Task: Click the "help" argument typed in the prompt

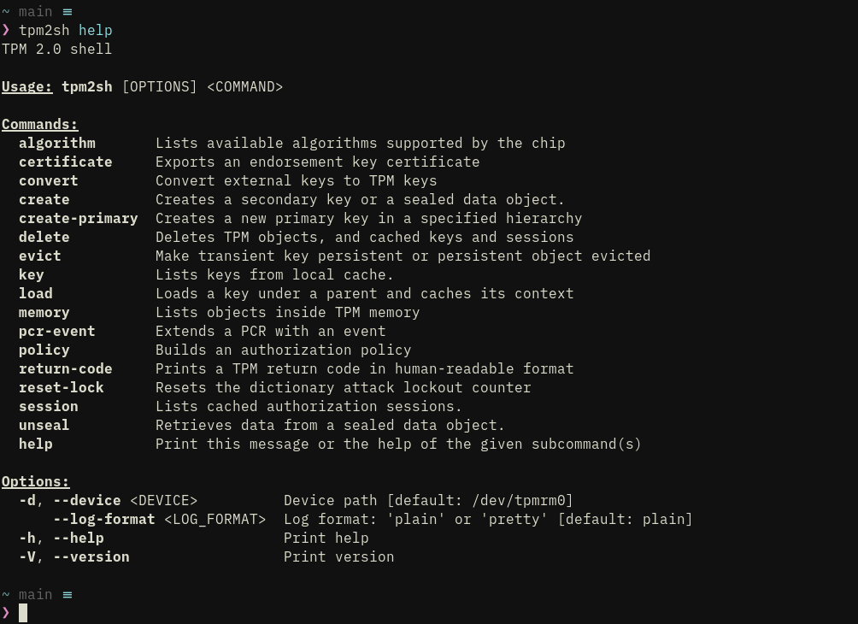Action: [x=96, y=30]
